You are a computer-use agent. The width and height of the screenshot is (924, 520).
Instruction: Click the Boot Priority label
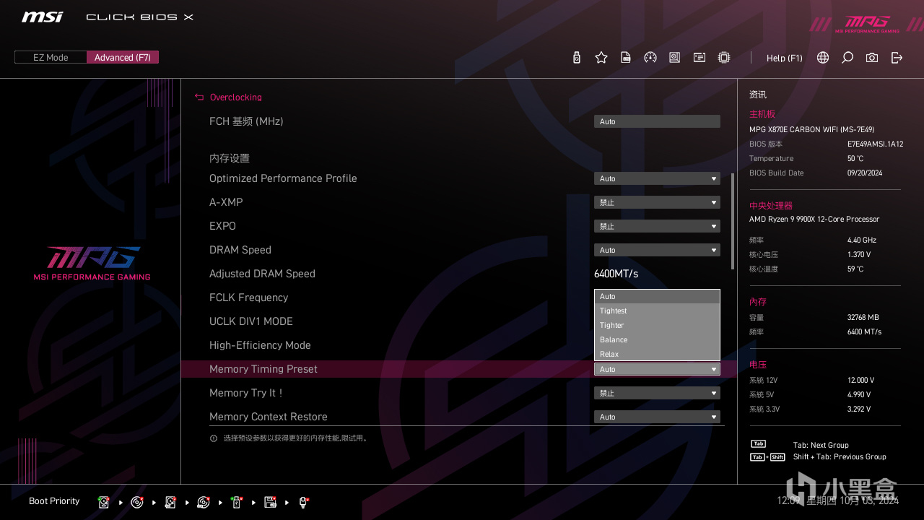(x=54, y=501)
